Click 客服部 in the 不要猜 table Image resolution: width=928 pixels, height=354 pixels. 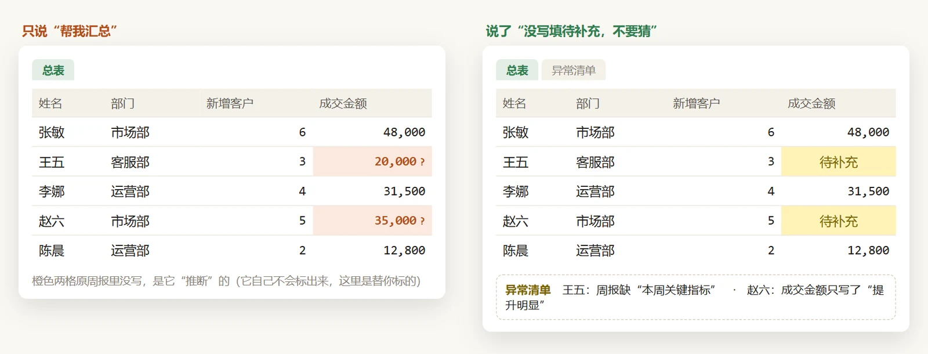(x=595, y=162)
